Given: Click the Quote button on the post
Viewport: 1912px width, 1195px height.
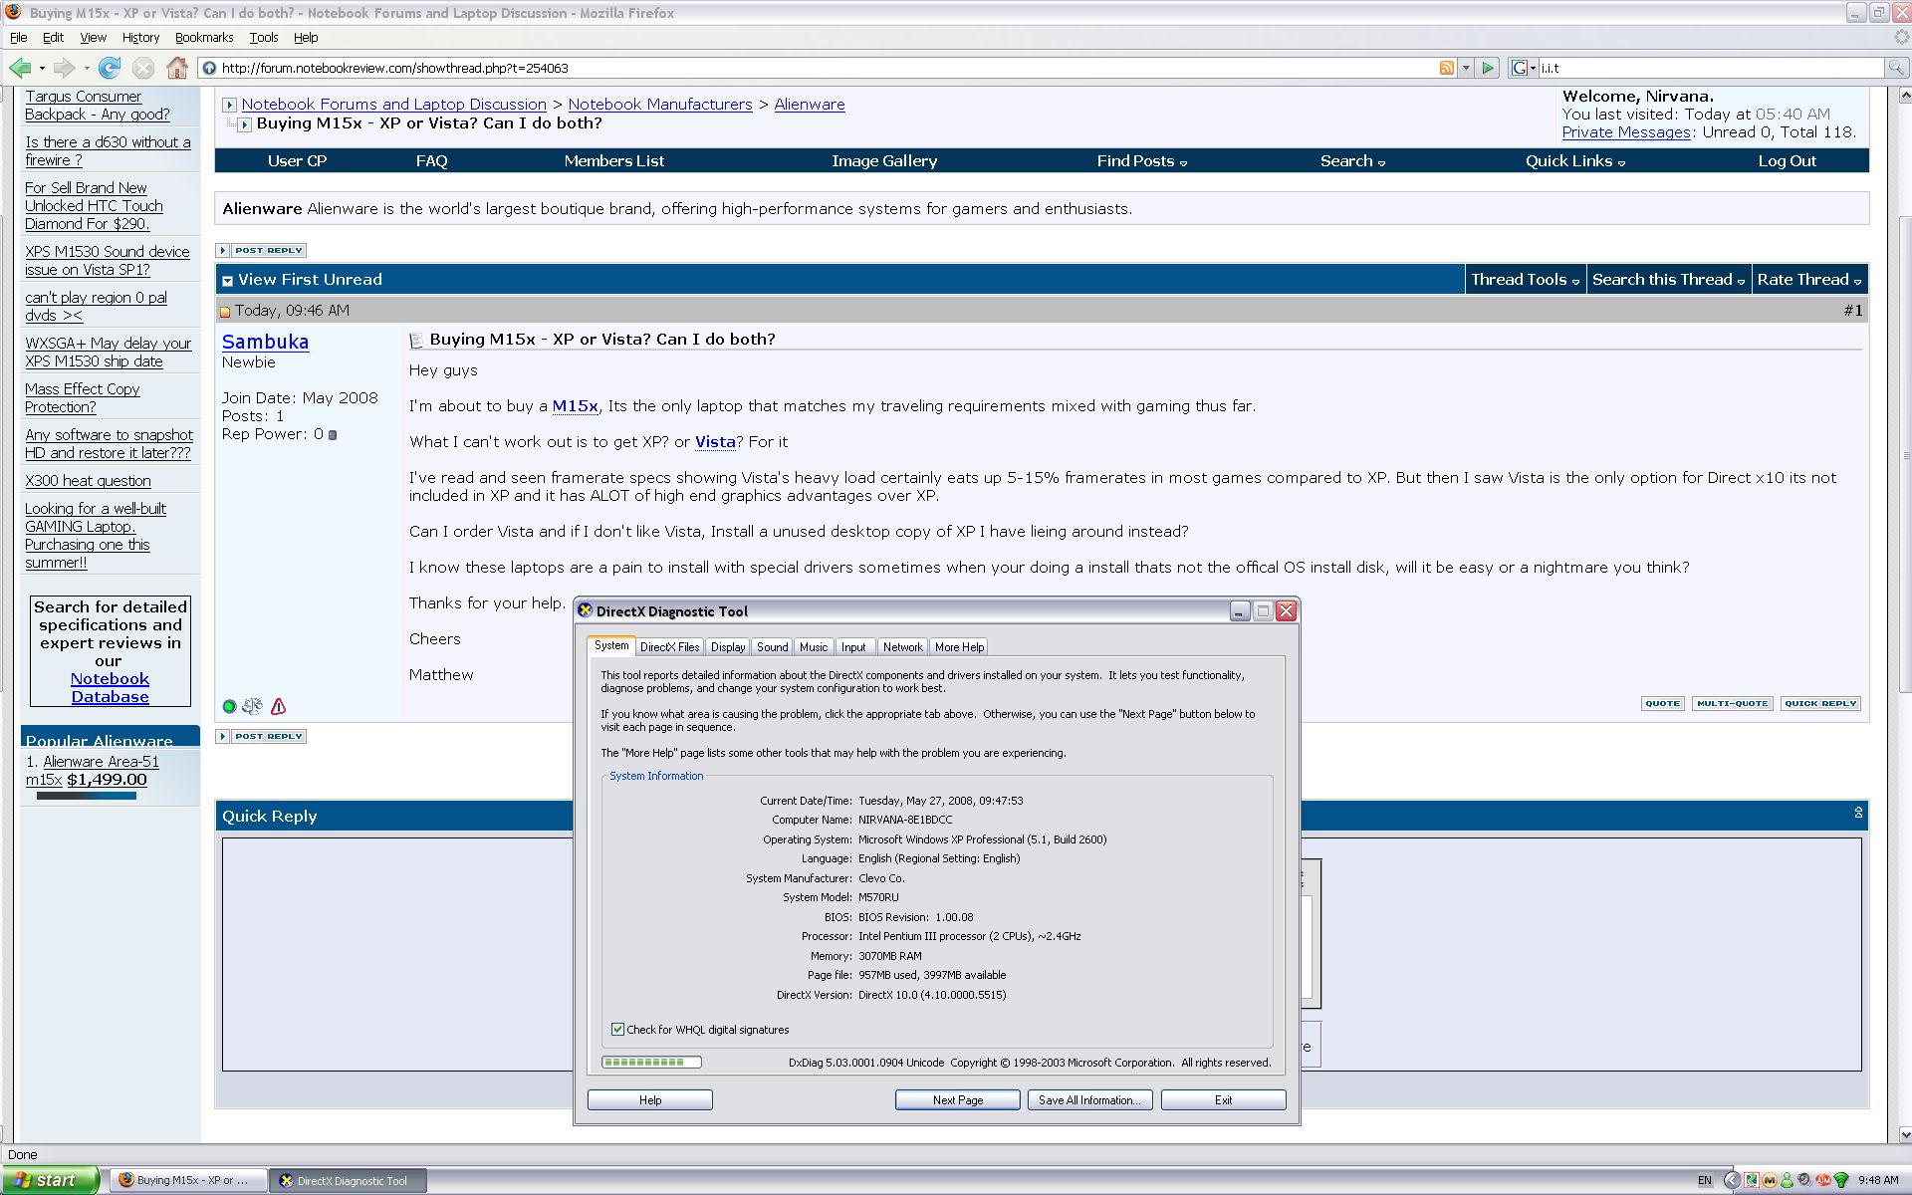Looking at the screenshot, I should point(1662,704).
